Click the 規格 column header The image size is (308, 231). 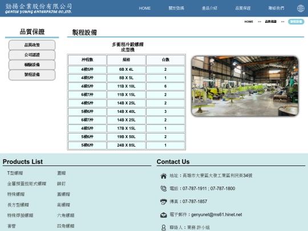(x=126, y=60)
